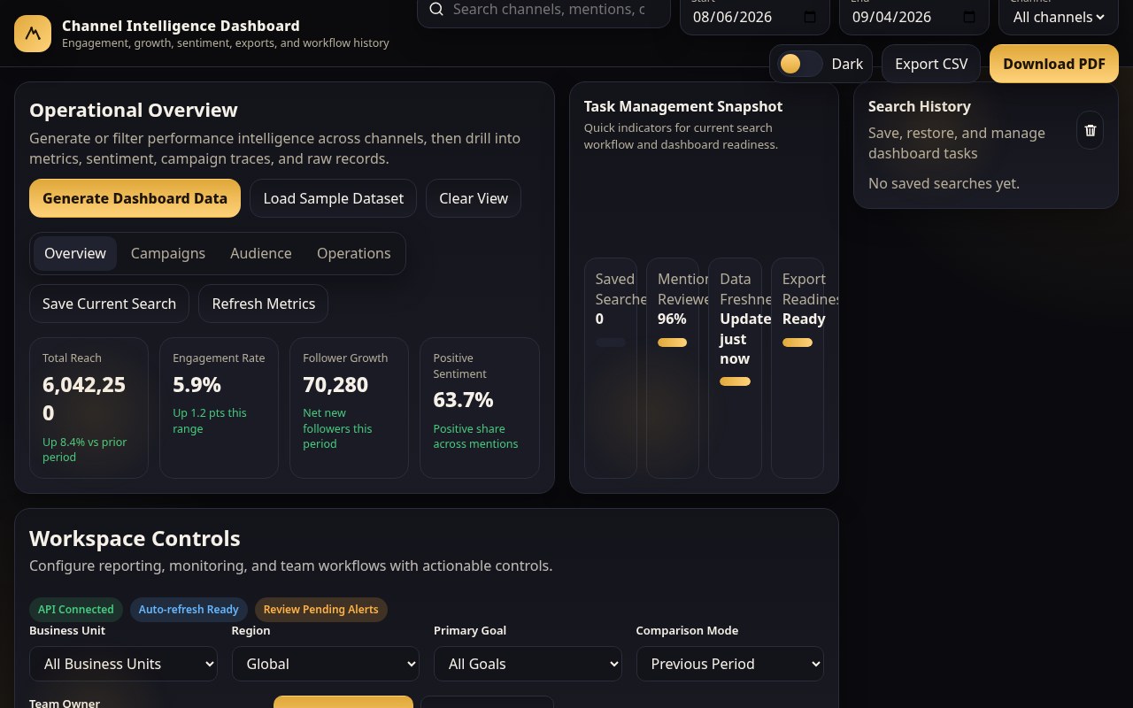Click the 'Workspace Controls' heading
This screenshot has width=1133, height=708.
pyautogui.click(x=135, y=538)
